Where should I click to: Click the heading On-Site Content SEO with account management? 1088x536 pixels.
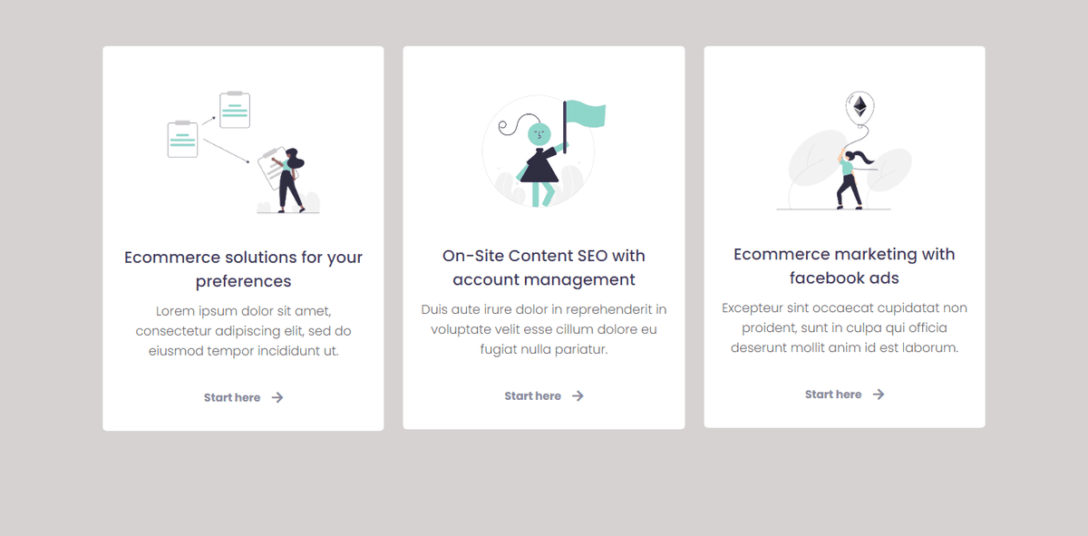click(x=543, y=268)
